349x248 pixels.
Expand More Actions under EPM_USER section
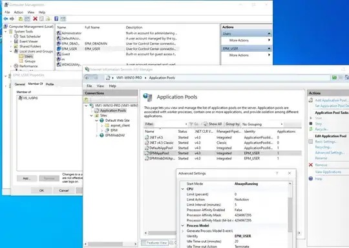246,55
